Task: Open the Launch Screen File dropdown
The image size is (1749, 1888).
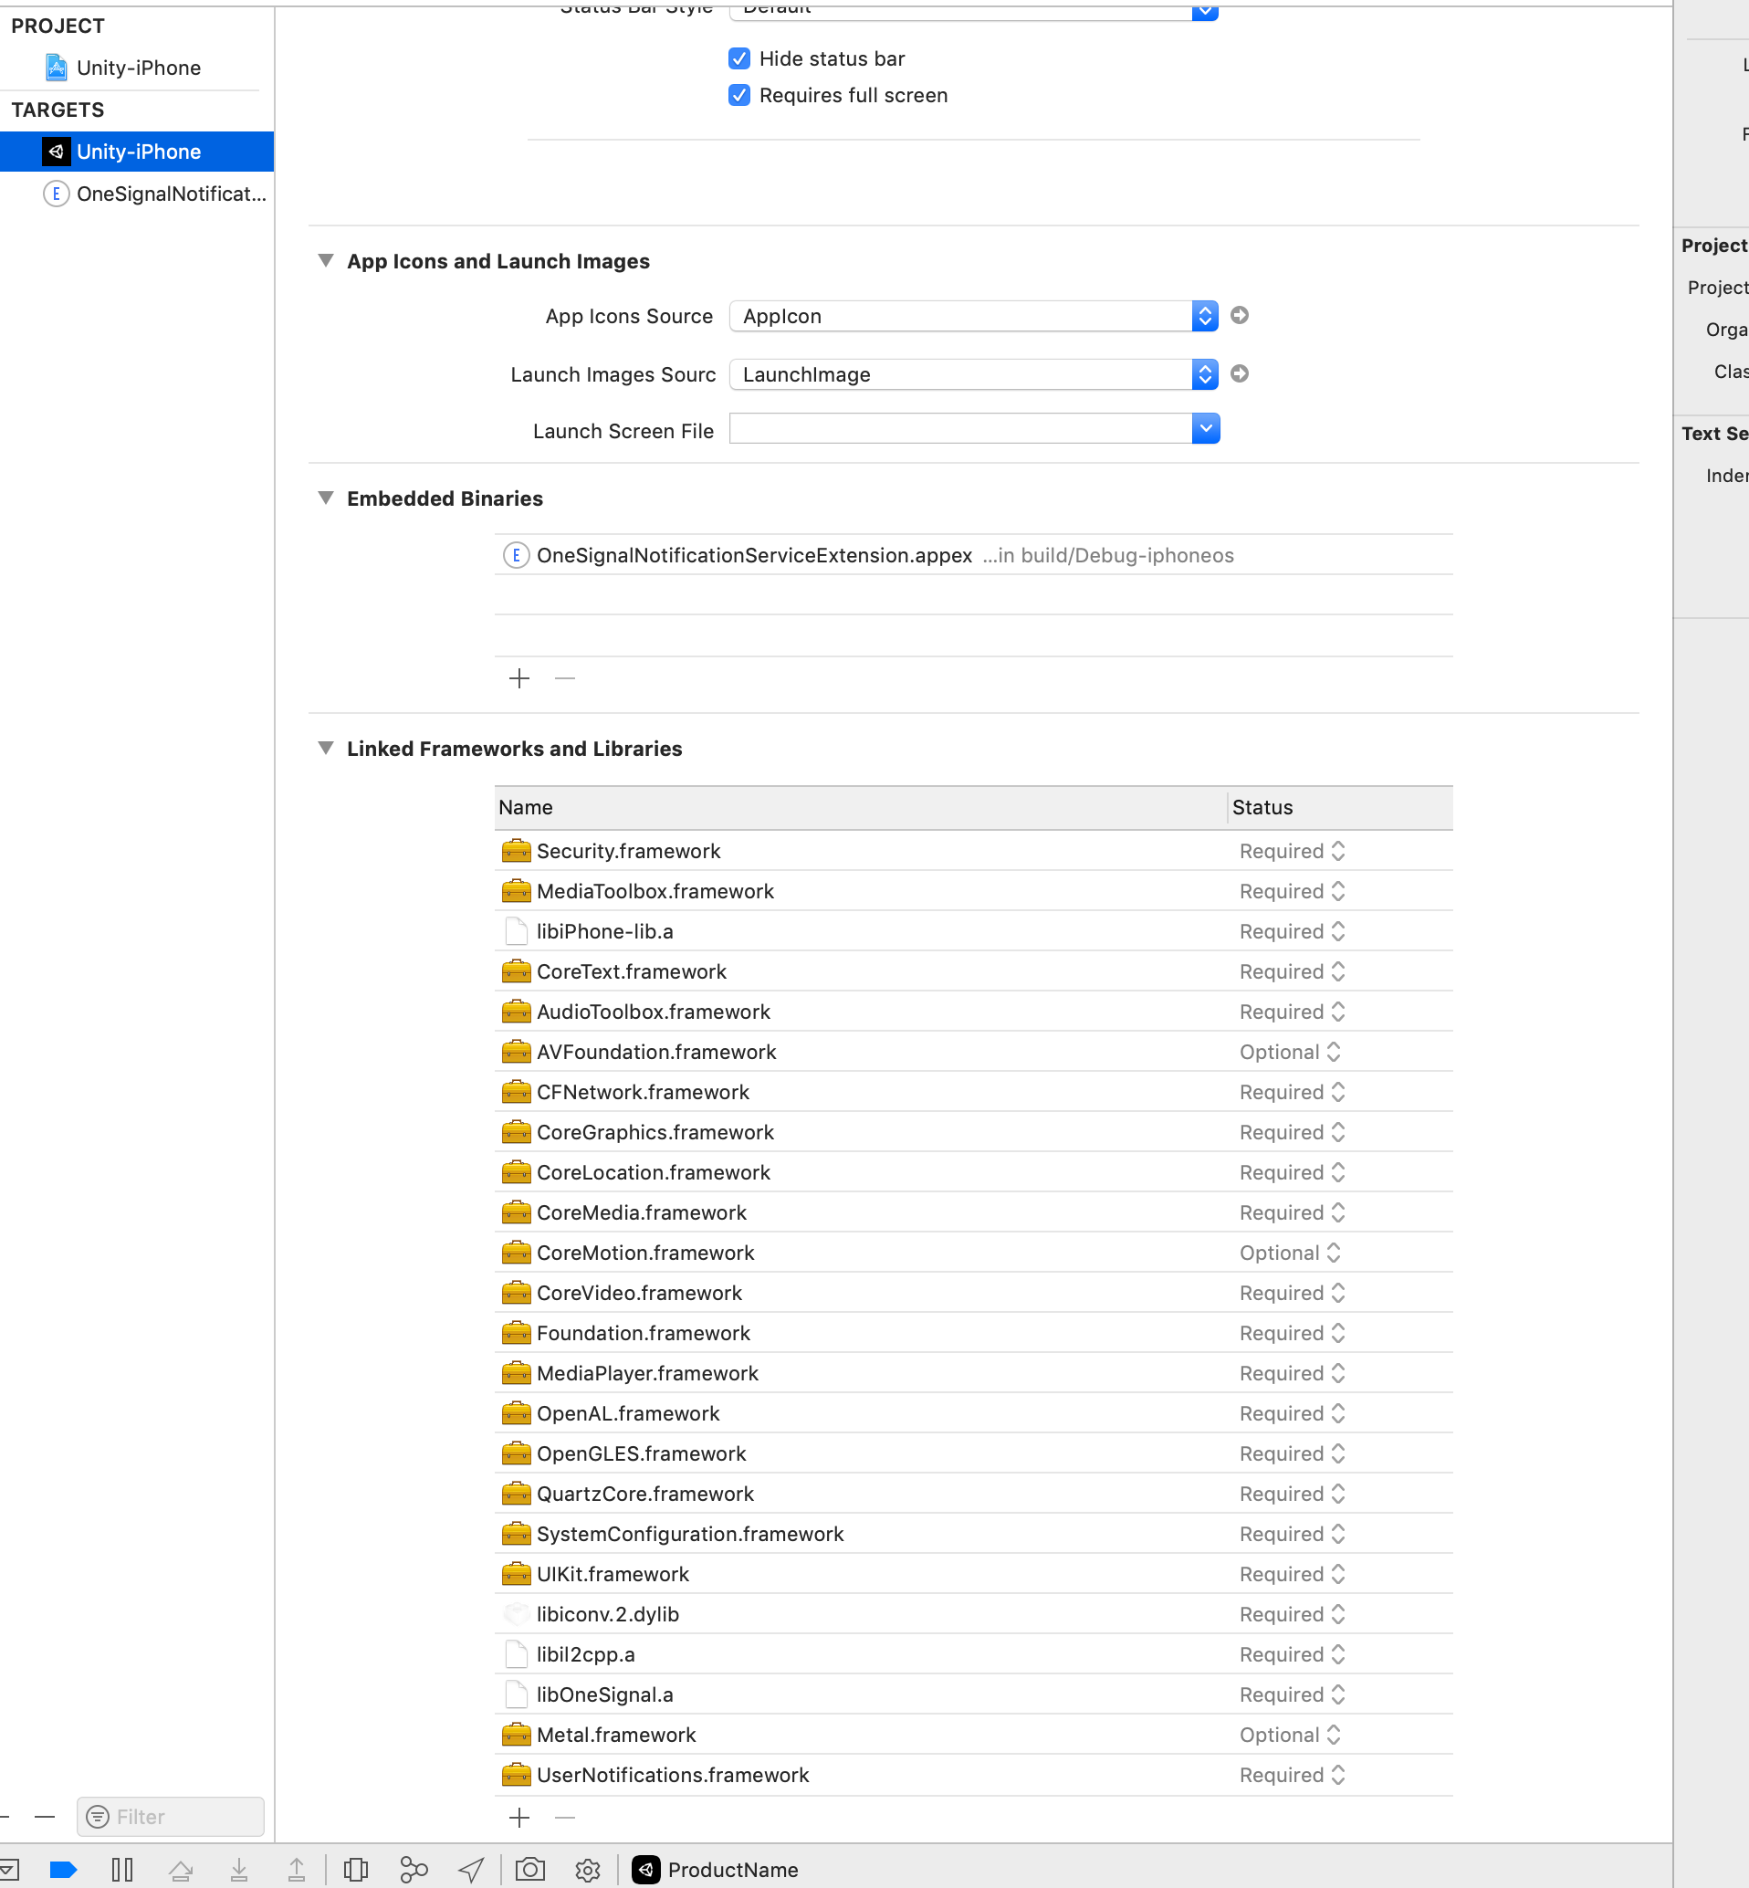Action: (1205, 429)
